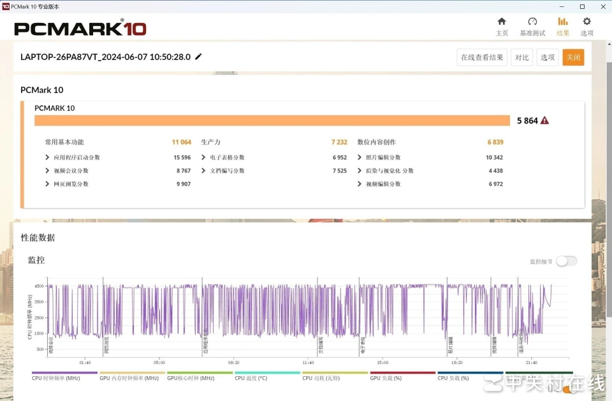Click the PCMark 10 logo
Image resolution: width=612 pixels, height=401 pixels.
click(x=80, y=29)
